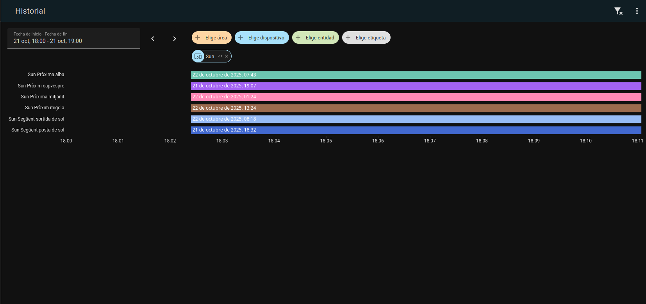This screenshot has width=646, height=304.
Task: Open the three-dot overflow menu
Action: tap(637, 11)
